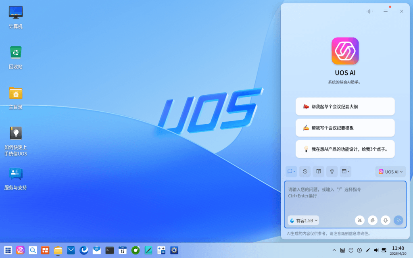The image size is (413, 258).
Task: Close the UOS AI assistant panel
Action: pyautogui.click(x=402, y=11)
